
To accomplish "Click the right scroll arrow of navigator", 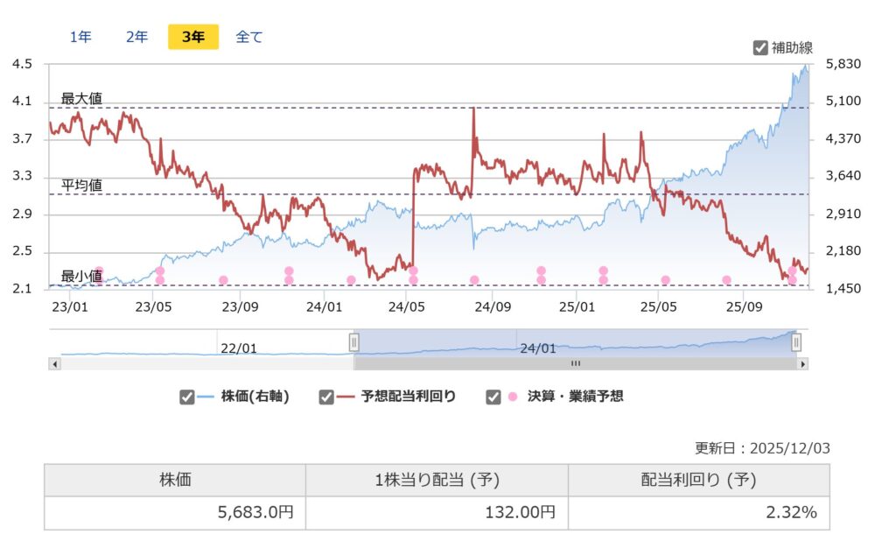I will [x=802, y=362].
